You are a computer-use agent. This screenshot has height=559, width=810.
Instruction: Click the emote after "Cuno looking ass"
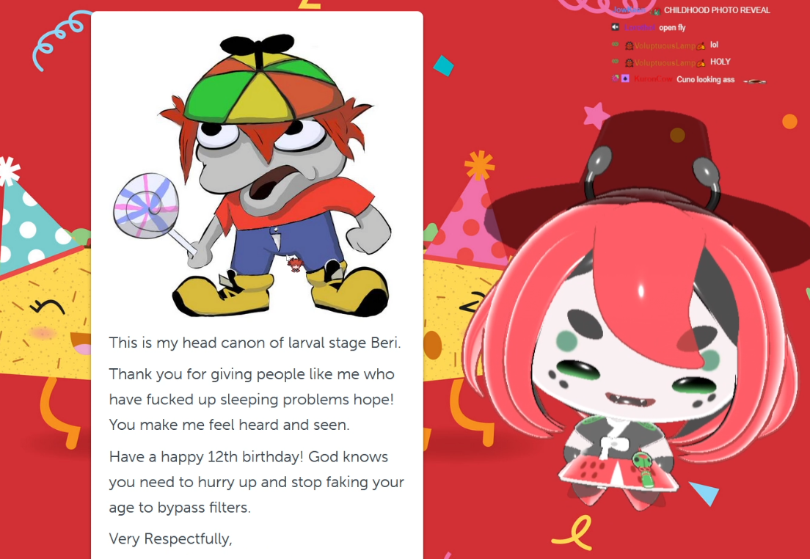[x=755, y=81]
